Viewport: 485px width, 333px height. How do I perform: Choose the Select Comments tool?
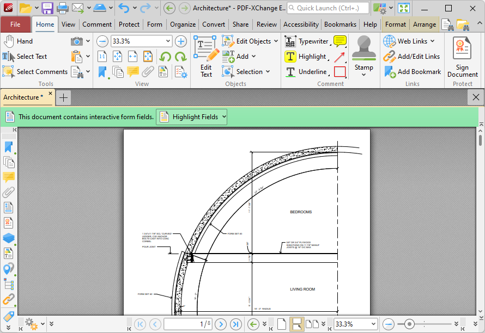35,72
